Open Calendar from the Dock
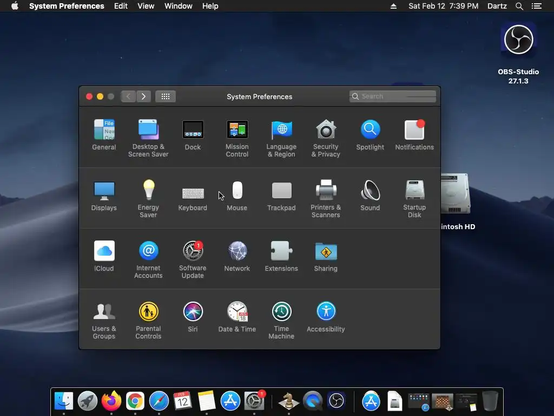The width and height of the screenshot is (554, 416). [183, 401]
